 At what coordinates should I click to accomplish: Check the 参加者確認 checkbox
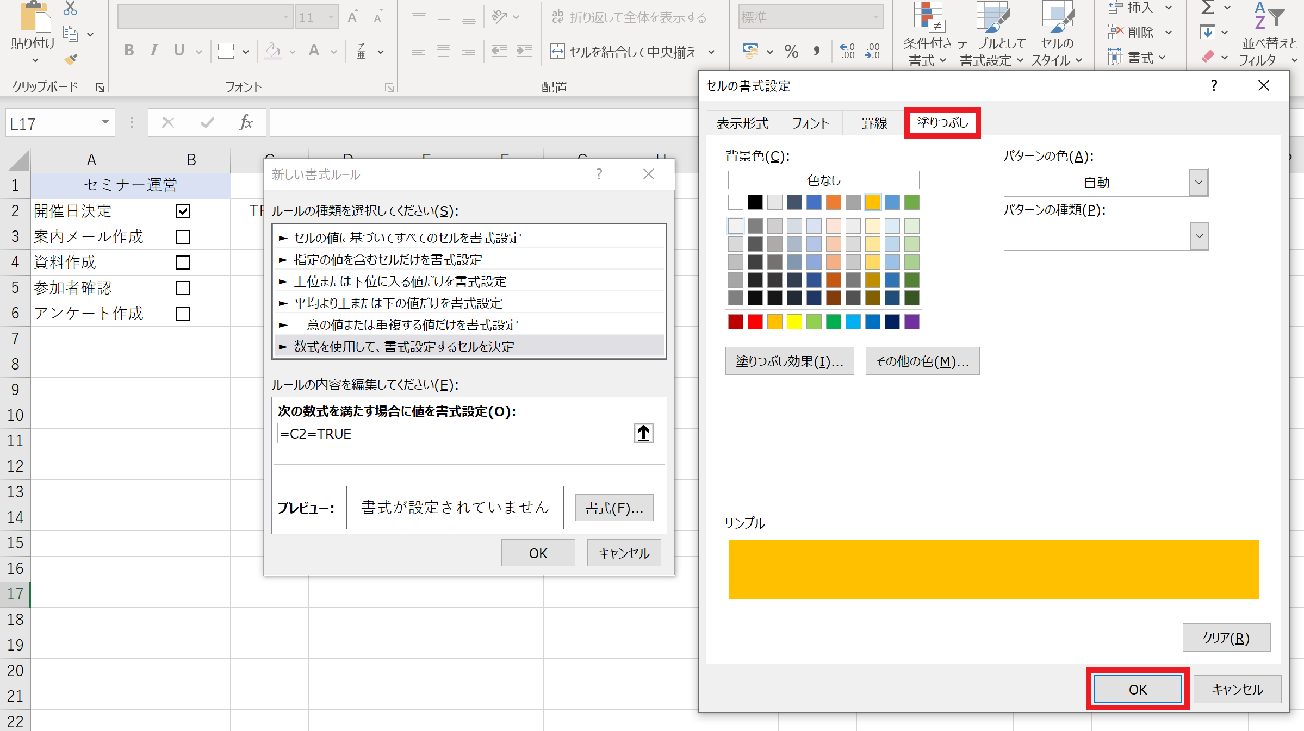pos(183,288)
